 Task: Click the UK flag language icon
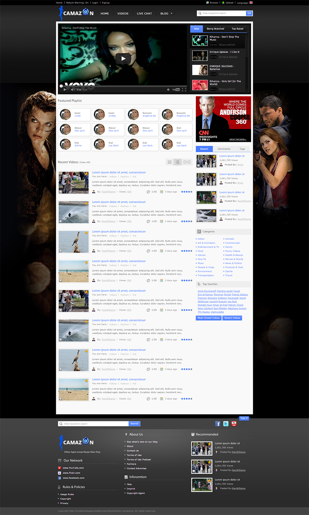click(x=251, y=2)
